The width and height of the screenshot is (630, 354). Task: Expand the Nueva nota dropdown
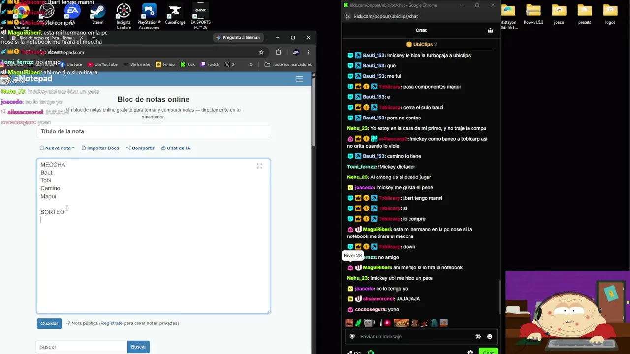coord(57,148)
